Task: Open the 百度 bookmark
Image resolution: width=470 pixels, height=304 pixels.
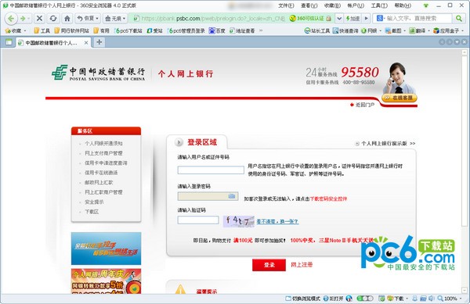Action: pos(217,30)
